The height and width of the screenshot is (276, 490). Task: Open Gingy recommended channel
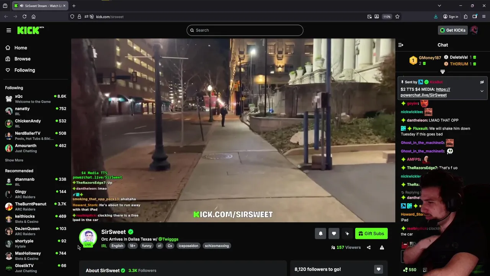(x=36, y=194)
